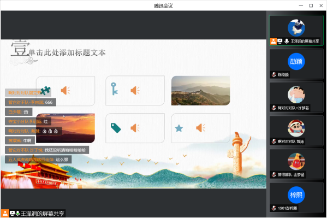The image size is (327, 218).
Task: Click the teal price tag icon
Action: tap(116, 128)
